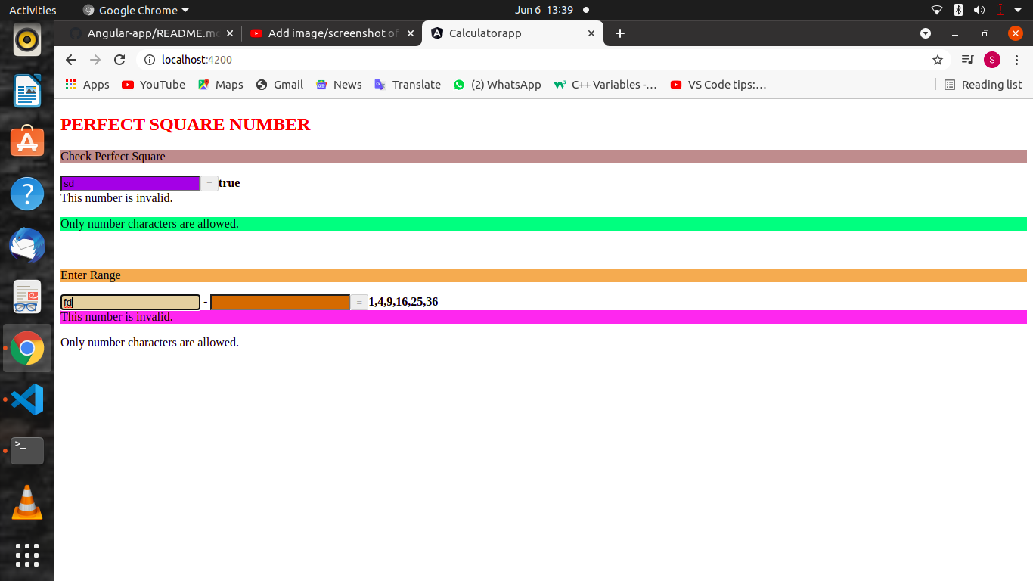Open YouTube from the bookmarks bar
1033x581 pixels.
tap(153, 85)
